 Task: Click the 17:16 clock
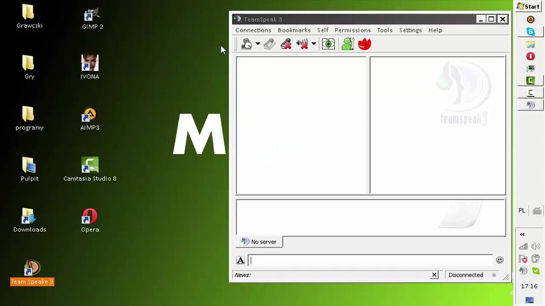(529, 286)
